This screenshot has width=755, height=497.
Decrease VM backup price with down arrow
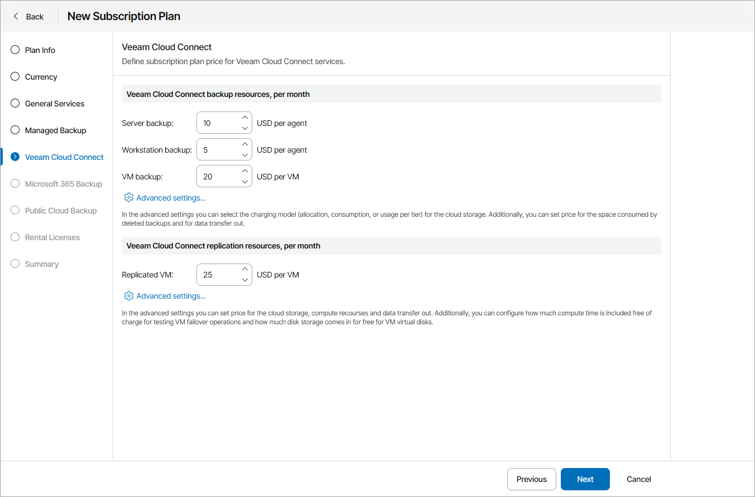245,182
